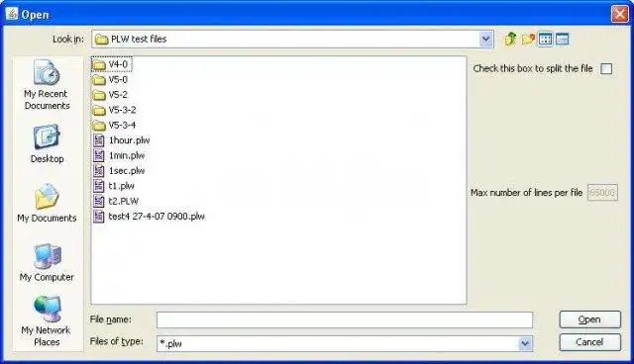Open My Documents location
The width and height of the screenshot is (634, 364).
47,203
